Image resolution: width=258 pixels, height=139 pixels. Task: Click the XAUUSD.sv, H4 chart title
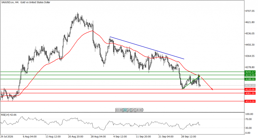(x=26, y=2)
